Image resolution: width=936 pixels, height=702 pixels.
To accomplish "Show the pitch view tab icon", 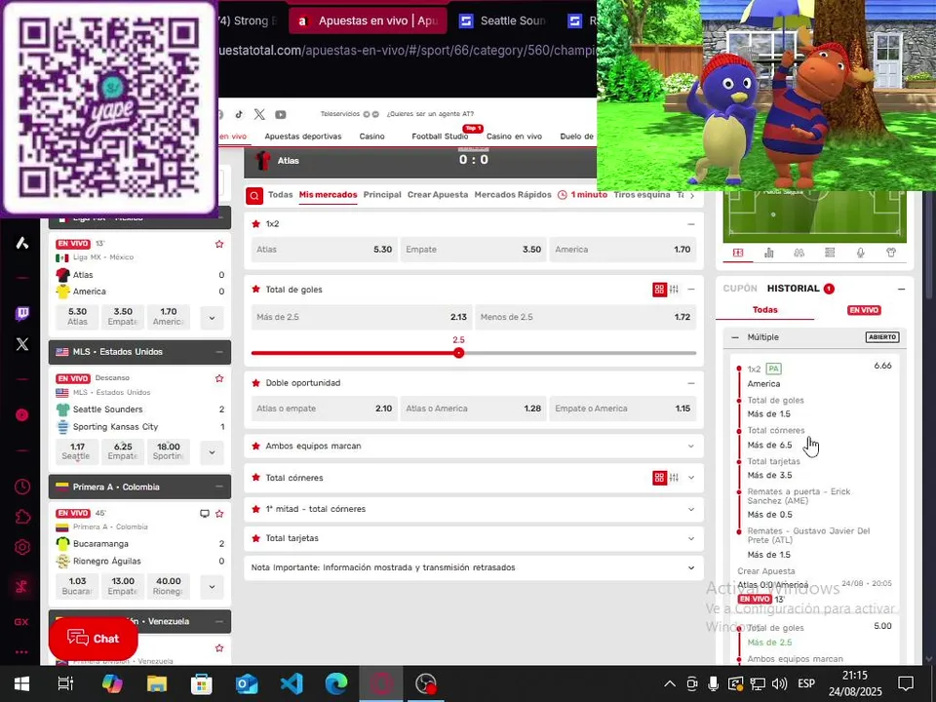I will 738,253.
